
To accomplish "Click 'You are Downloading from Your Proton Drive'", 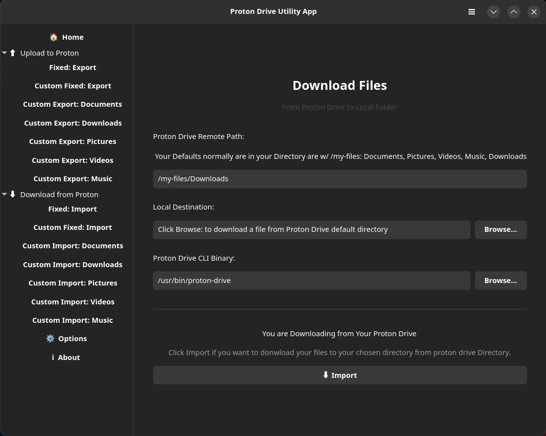I will (x=339, y=334).
